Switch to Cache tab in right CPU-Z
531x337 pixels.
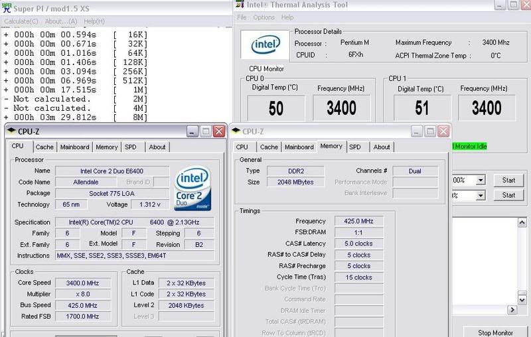click(269, 147)
